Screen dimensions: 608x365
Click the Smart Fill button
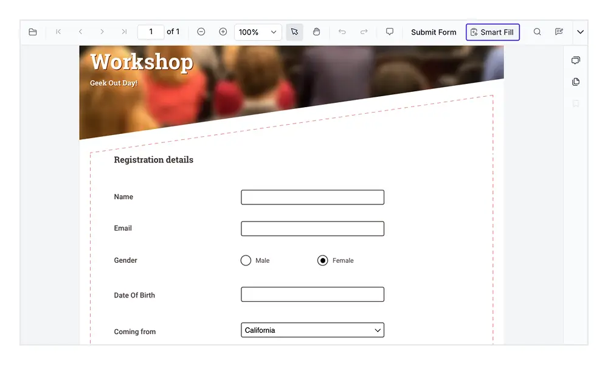click(492, 32)
